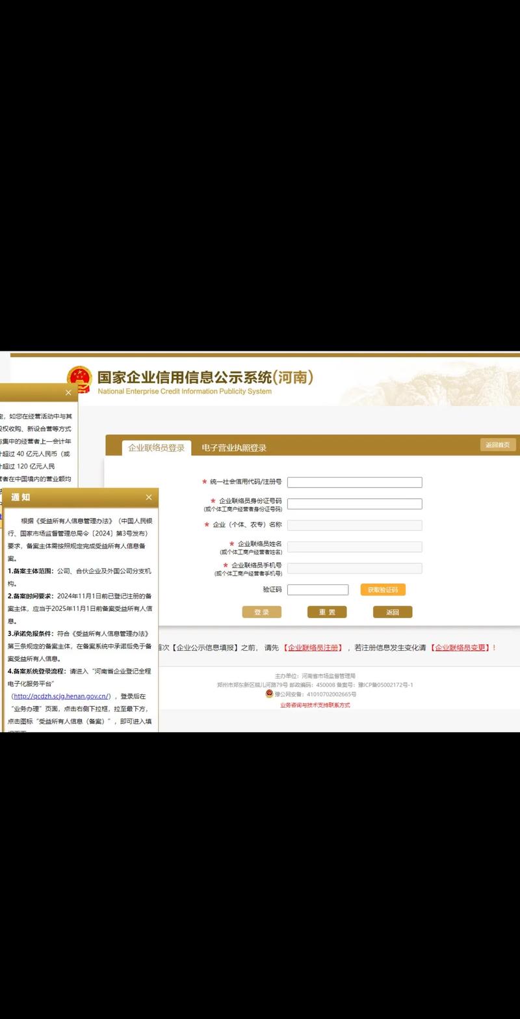Close the 通知 notification popup
This screenshot has width=520, height=1019.
pyautogui.click(x=149, y=496)
